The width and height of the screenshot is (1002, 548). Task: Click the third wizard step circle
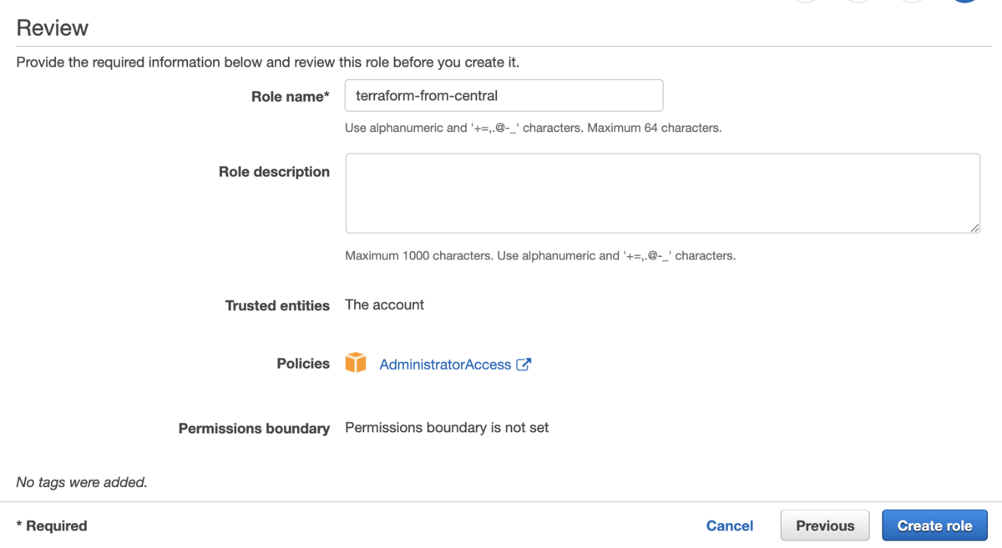click(x=912, y=1)
